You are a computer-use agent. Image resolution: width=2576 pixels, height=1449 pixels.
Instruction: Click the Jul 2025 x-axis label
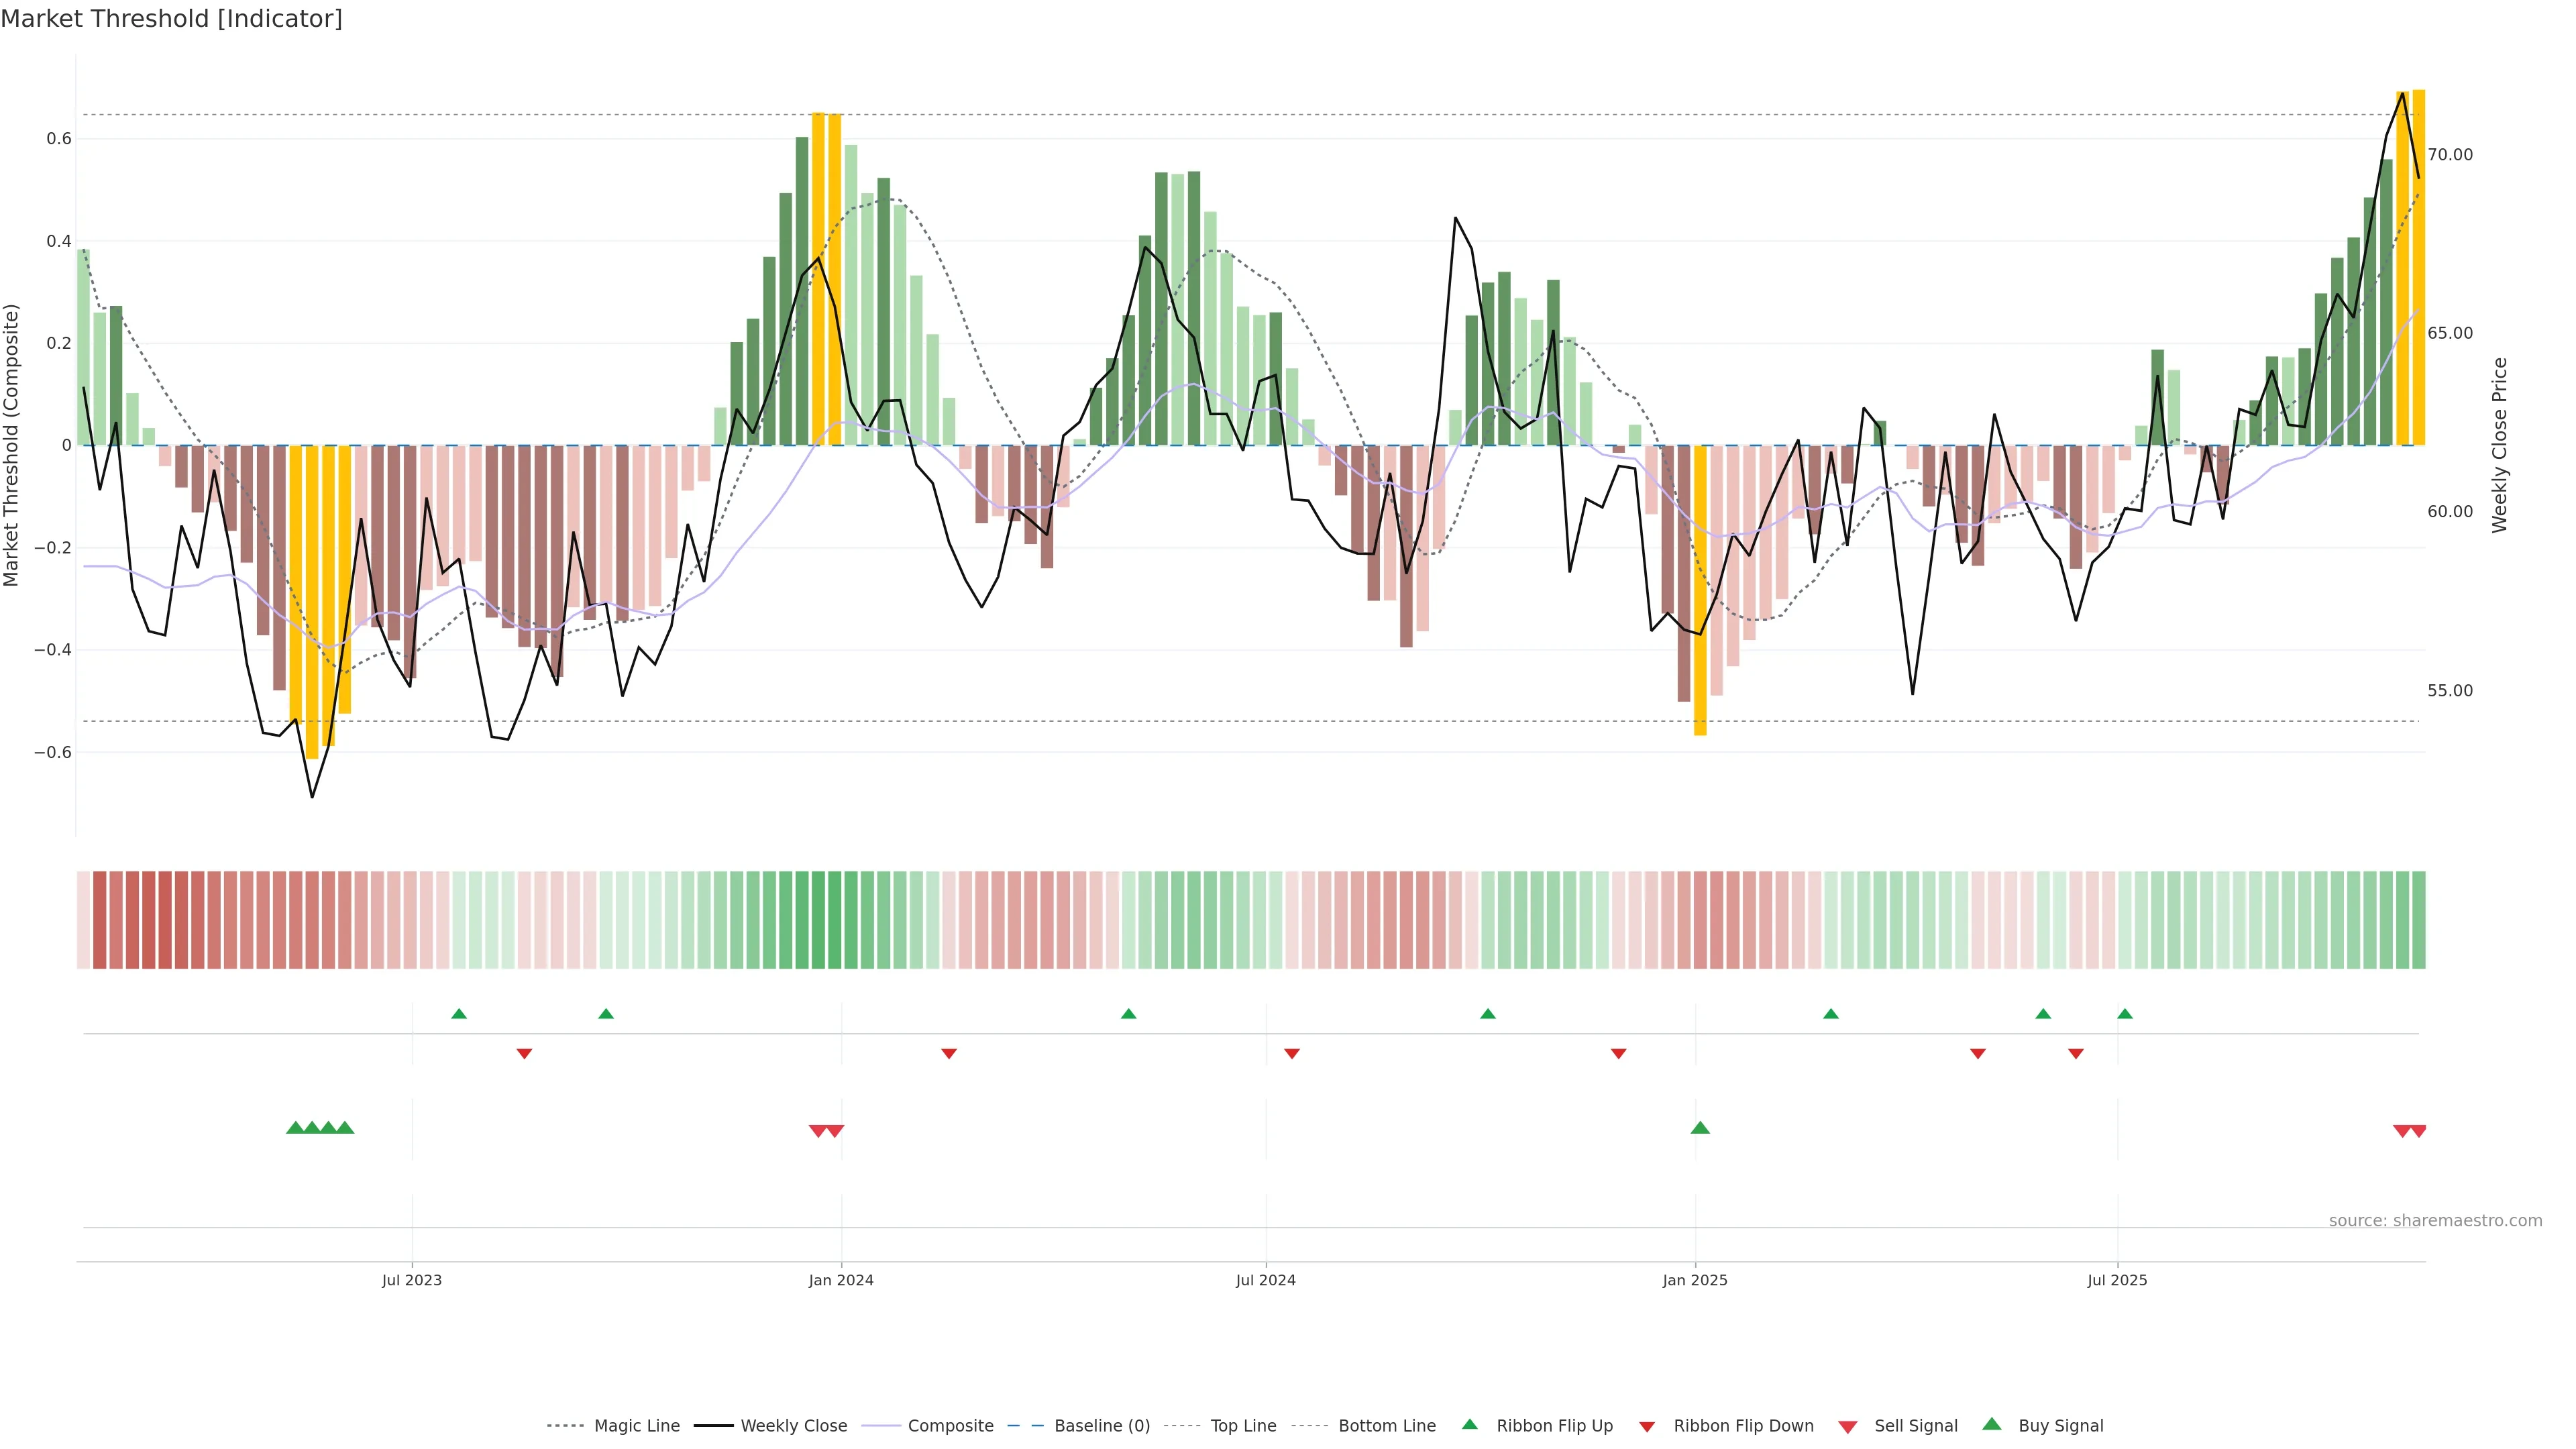pyautogui.click(x=2116, y=1280)
